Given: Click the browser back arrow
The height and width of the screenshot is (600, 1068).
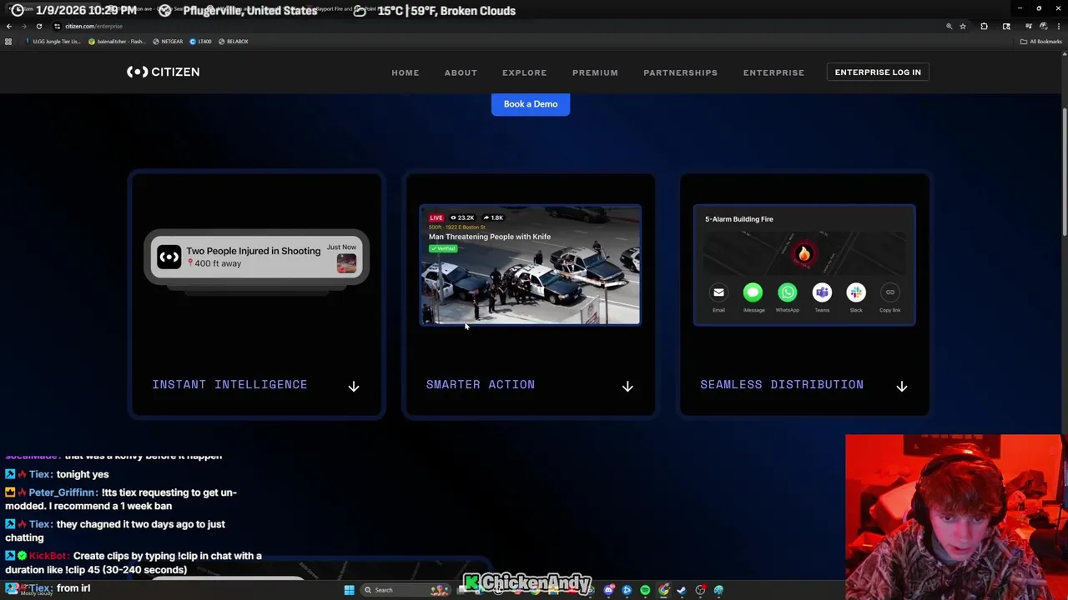Looking at the screenshot, I should click(9, 27).
